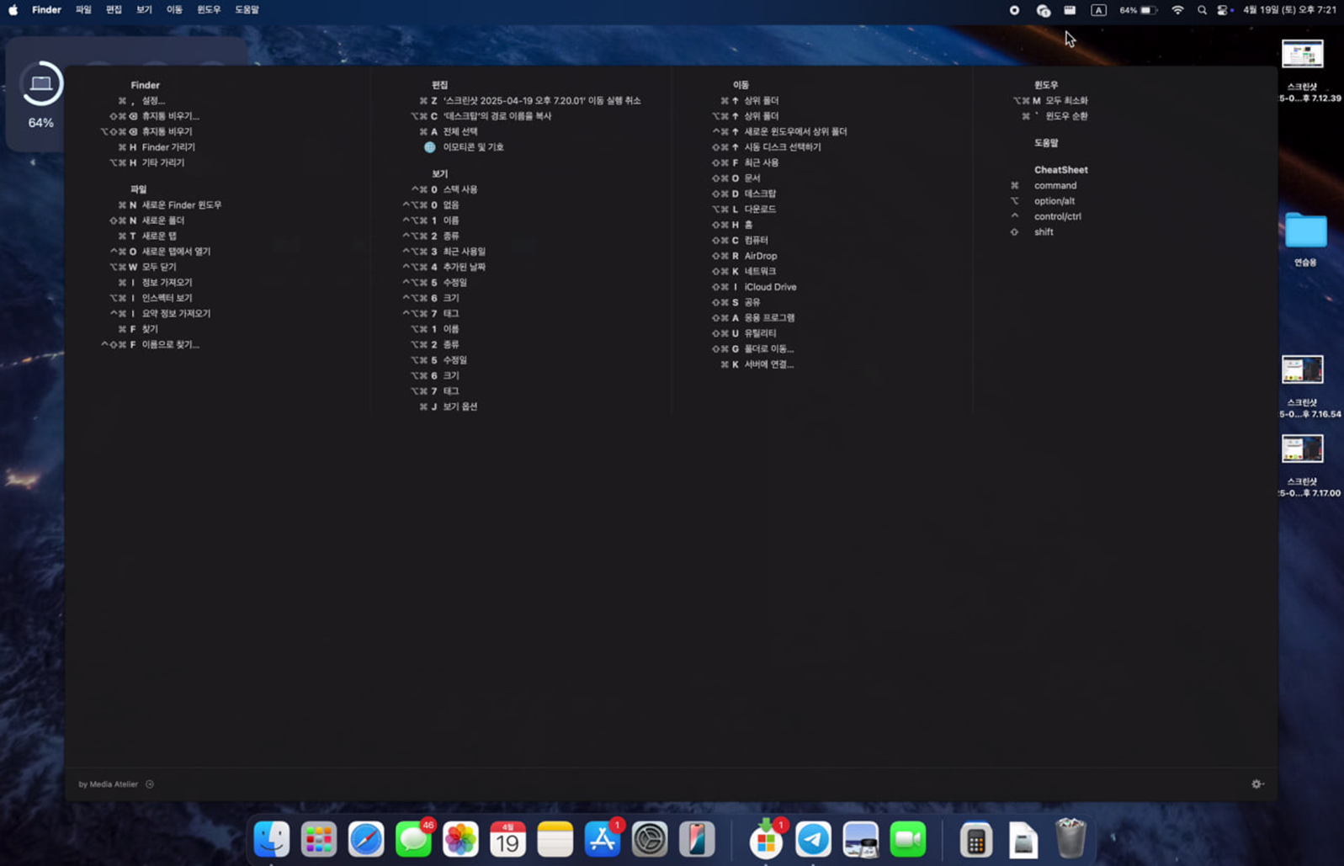Select screenshot thumbnail 7.16.54 on desktop
Image resolution: width=1344 pixels, height=866 pixels.
tap(1302, 369)
